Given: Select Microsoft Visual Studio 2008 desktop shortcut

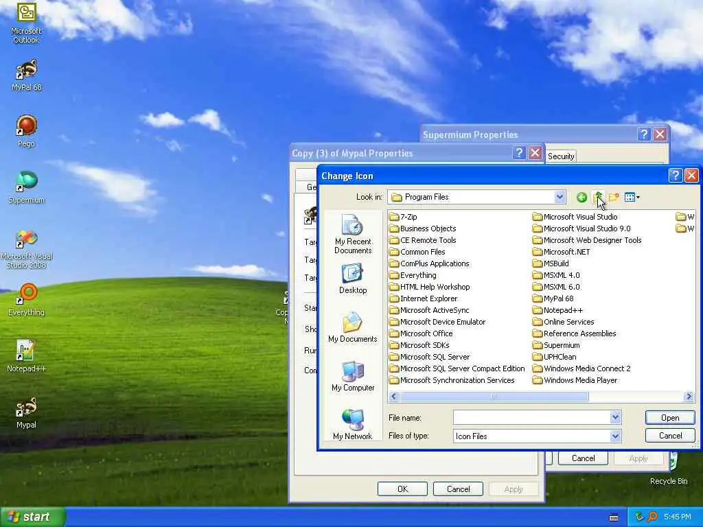Looking at the screenshot, I should (x=27, y=249).
